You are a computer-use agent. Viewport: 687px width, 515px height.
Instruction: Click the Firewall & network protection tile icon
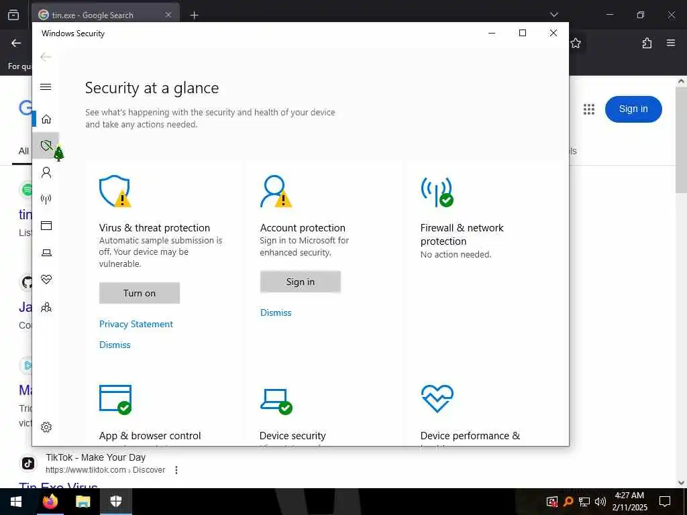click(437, 192)
